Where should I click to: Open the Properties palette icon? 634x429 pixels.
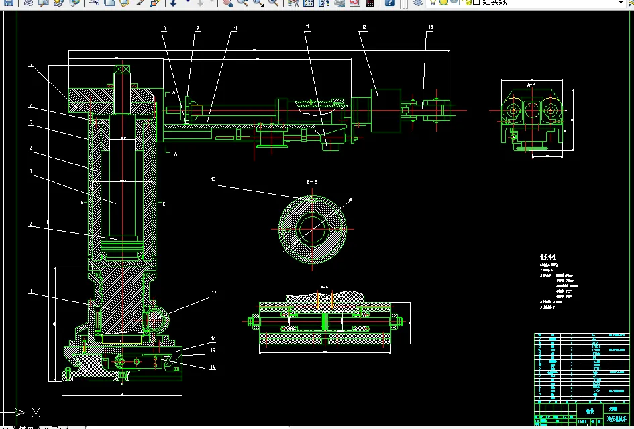point(294,3)
